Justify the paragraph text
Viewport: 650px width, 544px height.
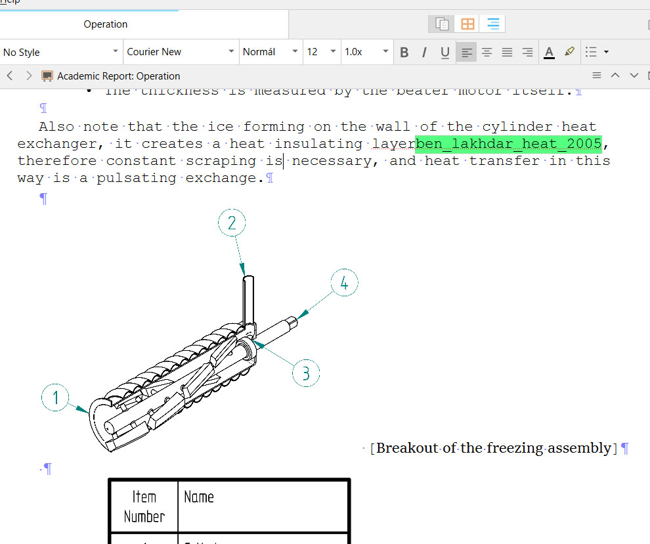[507, 53]
